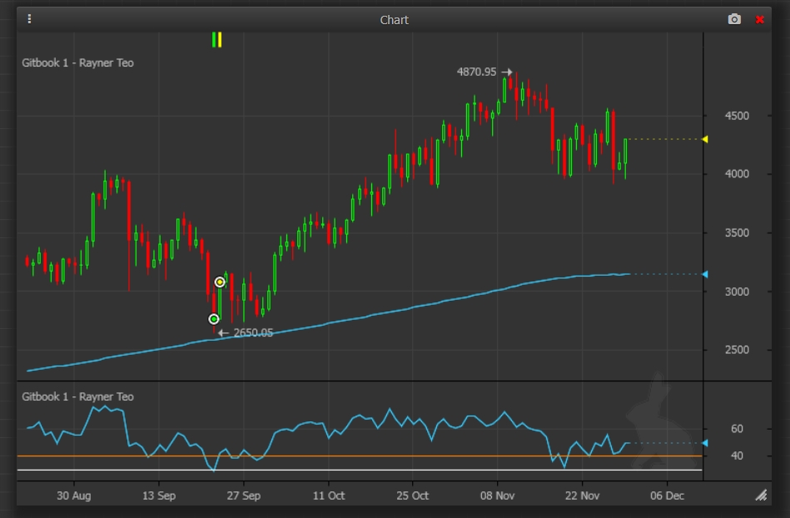Viewport: 790px width, 518px height.
Task: Select the blue indicator arrow in lower pane
Action: 705,443
